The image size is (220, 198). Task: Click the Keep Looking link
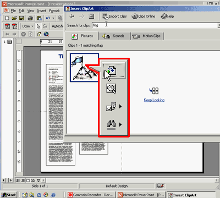coord(154,100)
